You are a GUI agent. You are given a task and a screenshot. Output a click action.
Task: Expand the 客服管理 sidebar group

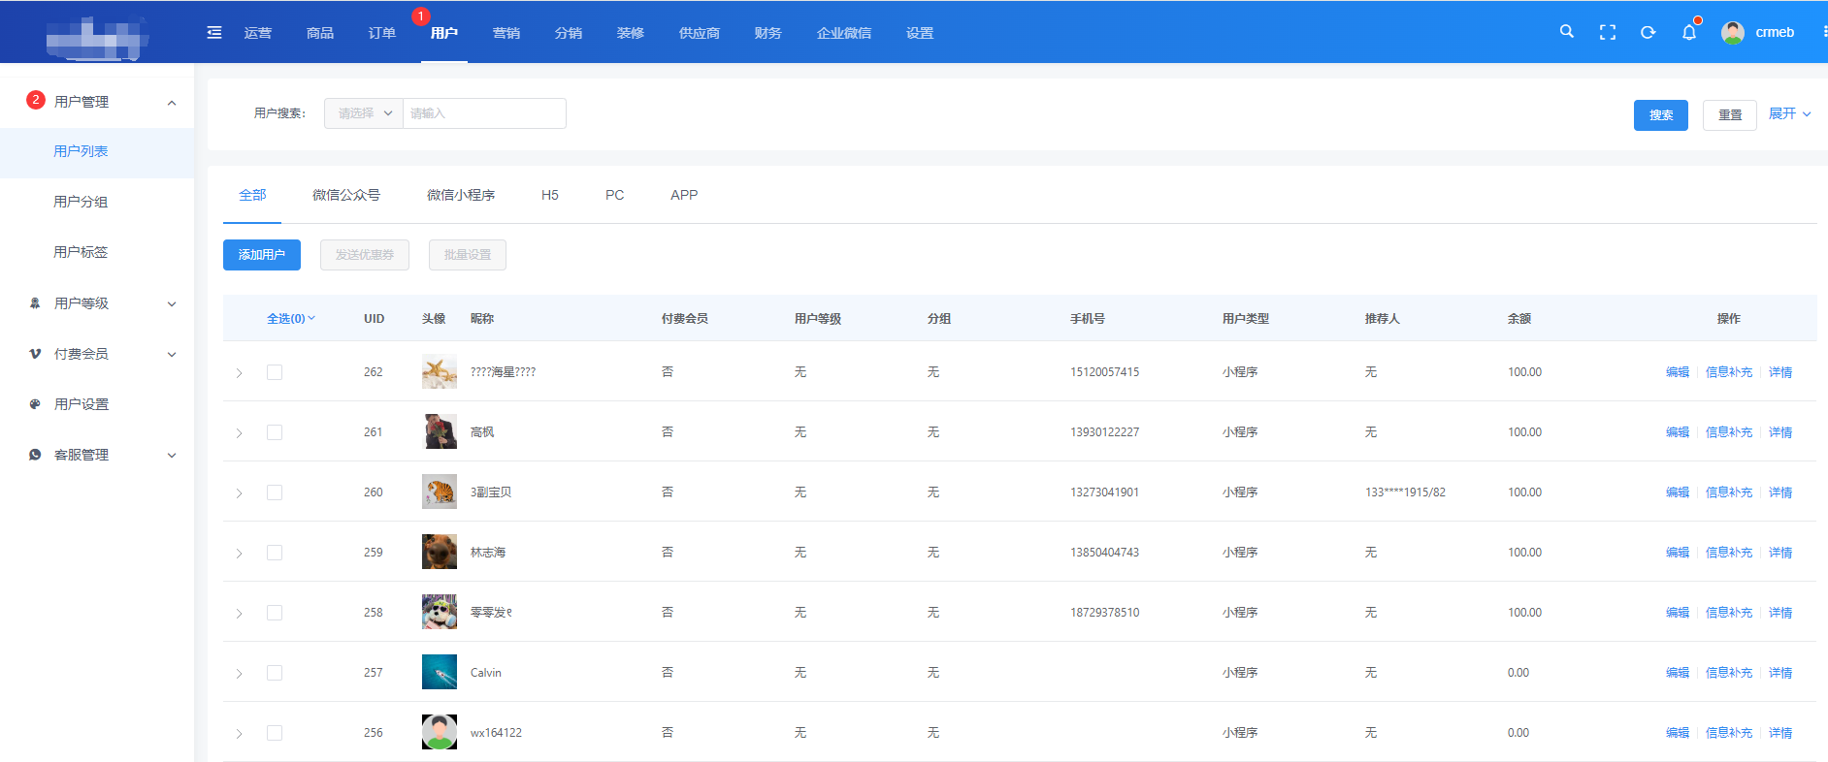[x=172, y=455]
